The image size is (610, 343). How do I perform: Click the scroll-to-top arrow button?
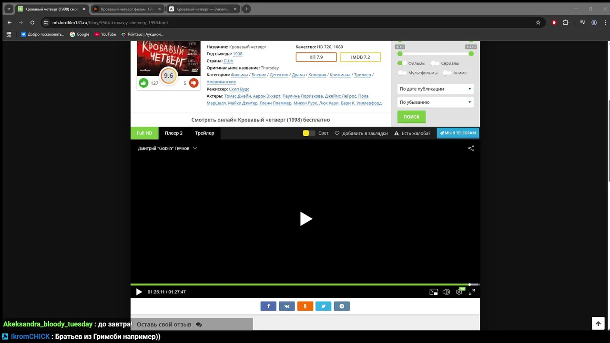point(598,323)
